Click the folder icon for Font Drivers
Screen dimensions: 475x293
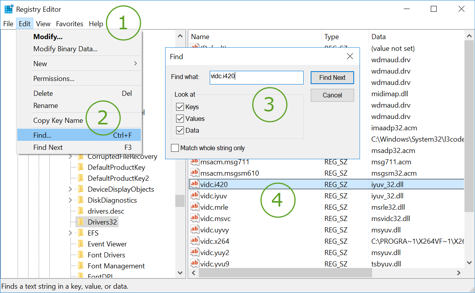coord(81,255)
